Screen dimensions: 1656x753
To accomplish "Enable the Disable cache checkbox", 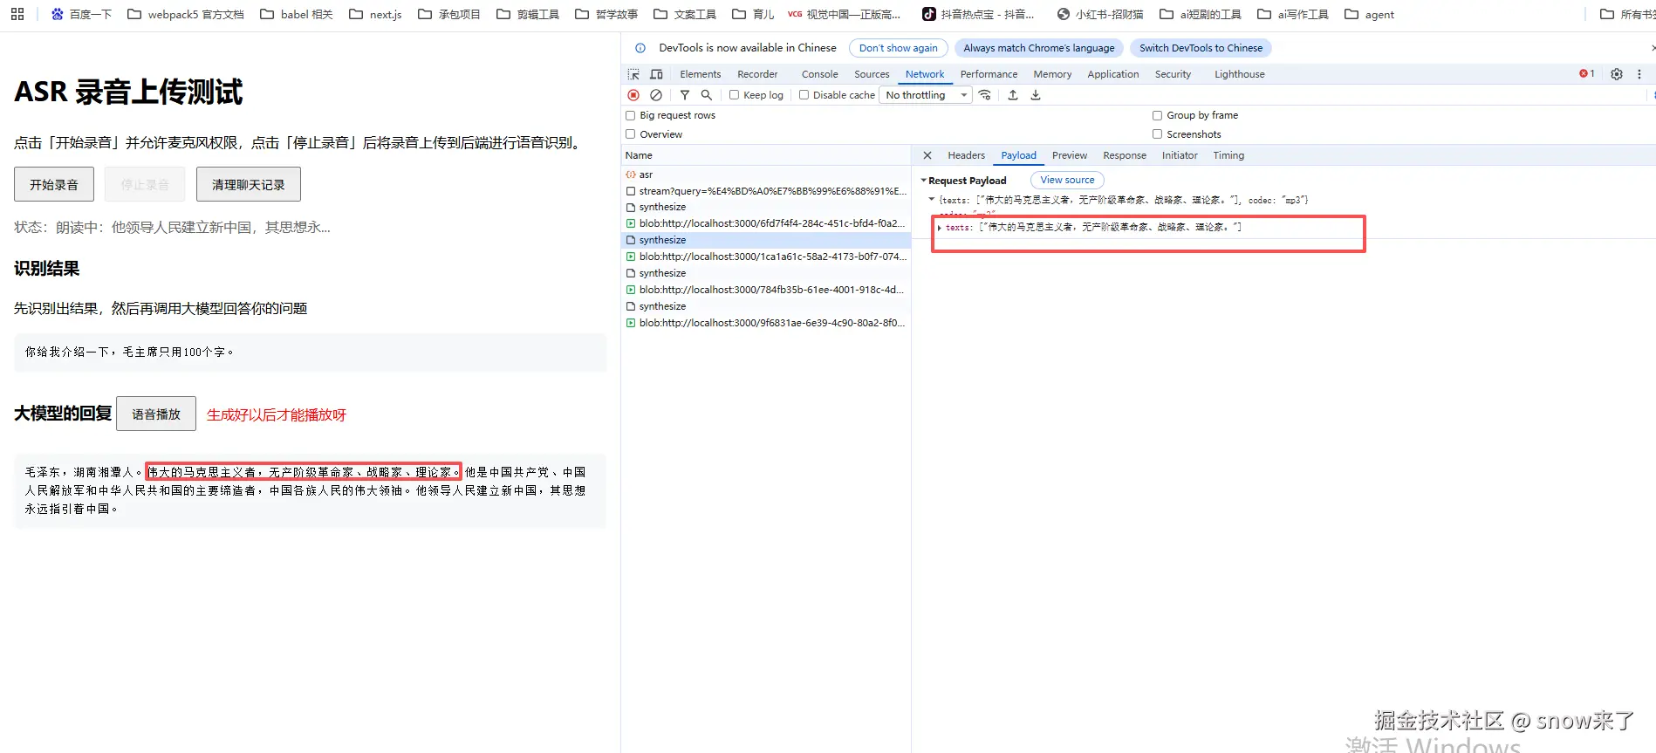I will (804, 95).
